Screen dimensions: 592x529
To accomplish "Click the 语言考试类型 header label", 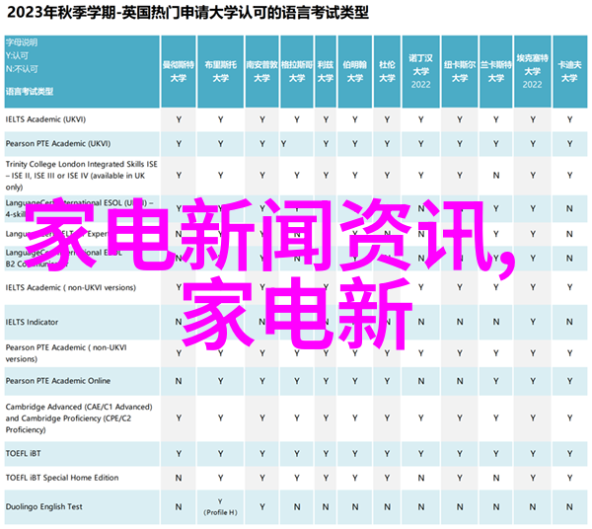I will (30, 92).
